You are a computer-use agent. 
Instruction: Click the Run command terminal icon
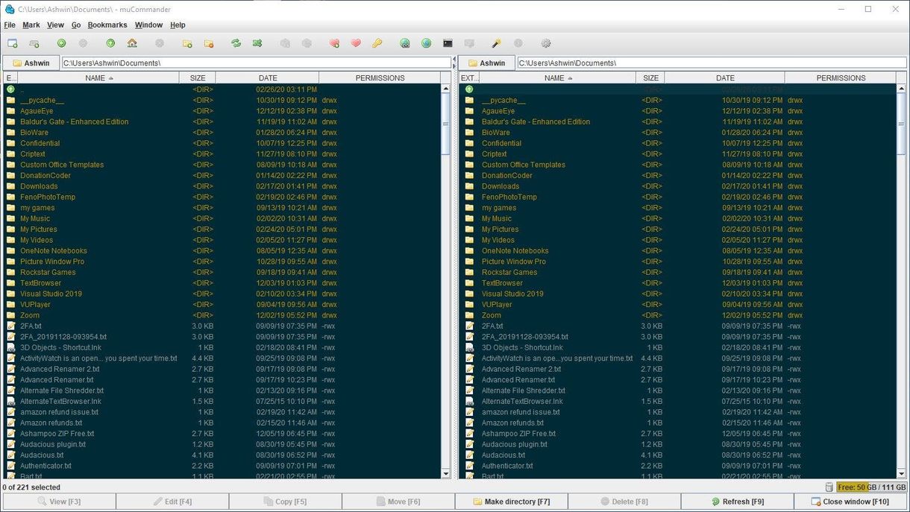[x=448, y=43]
